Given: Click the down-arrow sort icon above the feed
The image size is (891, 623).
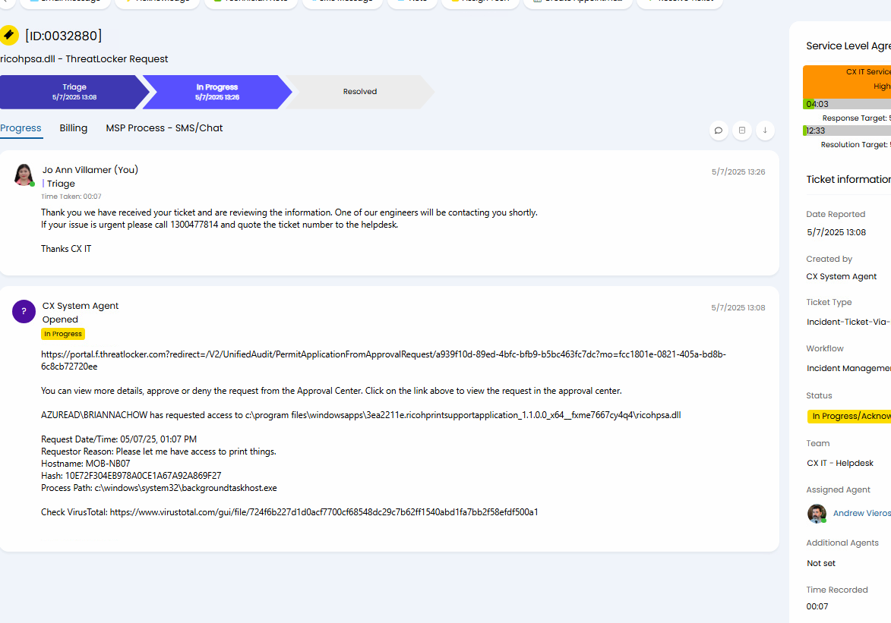Looking at the screenshot, I should [x=765, y=130].
